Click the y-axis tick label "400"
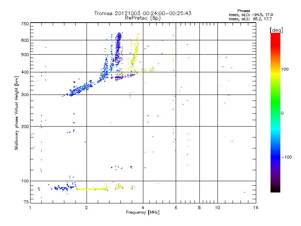This screenshot has width=301, height=226. (x=25, y=72)
